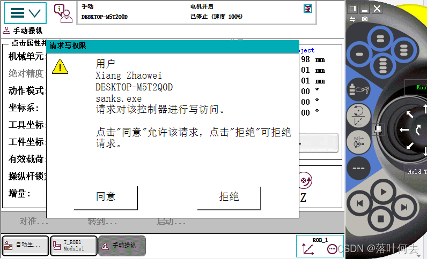Stop program with the square key
Image resolution: width=427 pixels, height=259 pixels.
[x=380, y=218]
